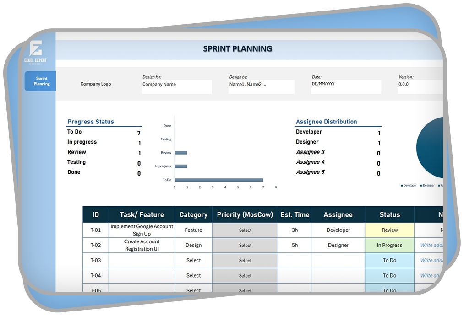Select the Feature category cell for T-01
Screen dimensions: 464x316
click(x=193, y=230)
